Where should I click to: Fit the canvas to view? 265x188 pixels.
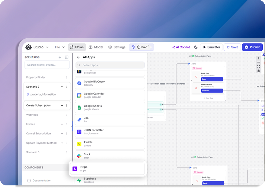[258, 66]
